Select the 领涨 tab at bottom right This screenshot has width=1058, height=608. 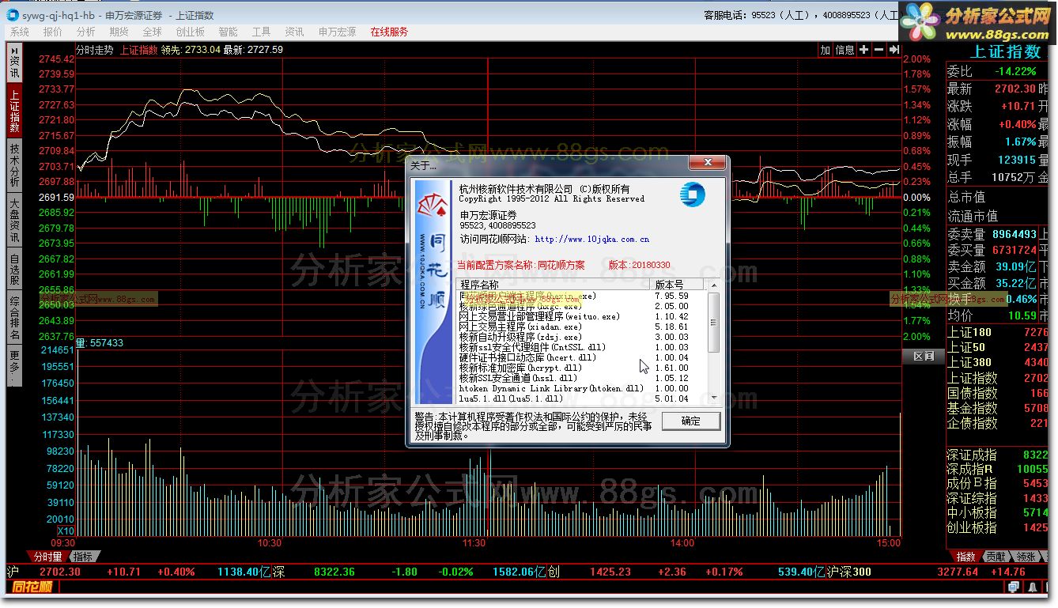pos(1026,556)
